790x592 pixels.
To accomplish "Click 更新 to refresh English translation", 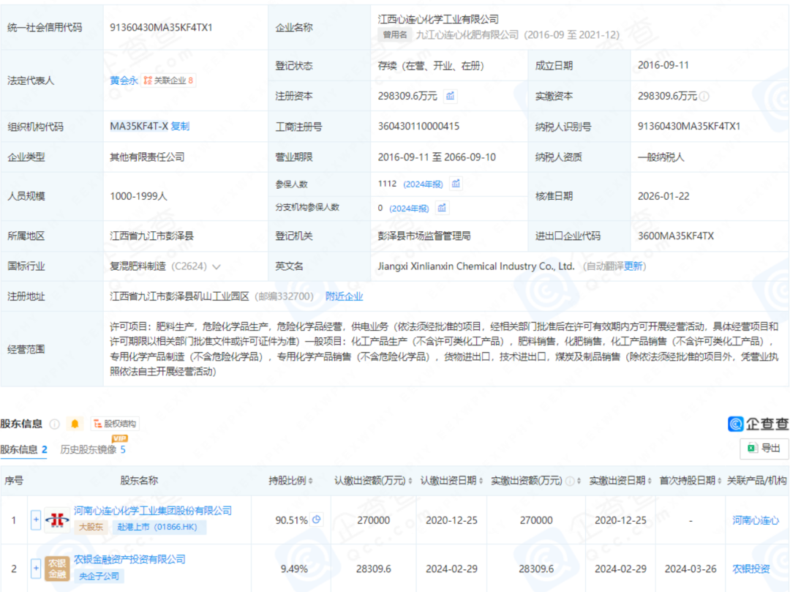I will pos(634,266).
